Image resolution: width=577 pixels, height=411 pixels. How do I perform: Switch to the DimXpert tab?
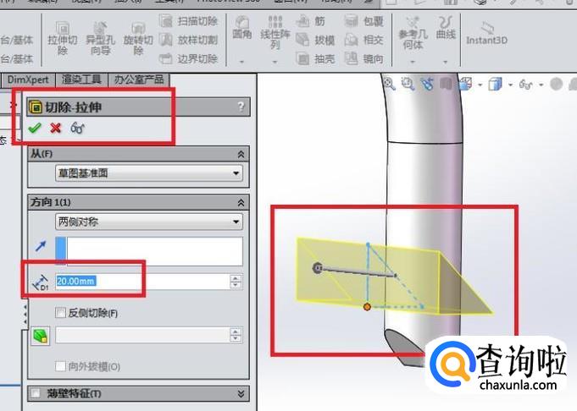28,79
